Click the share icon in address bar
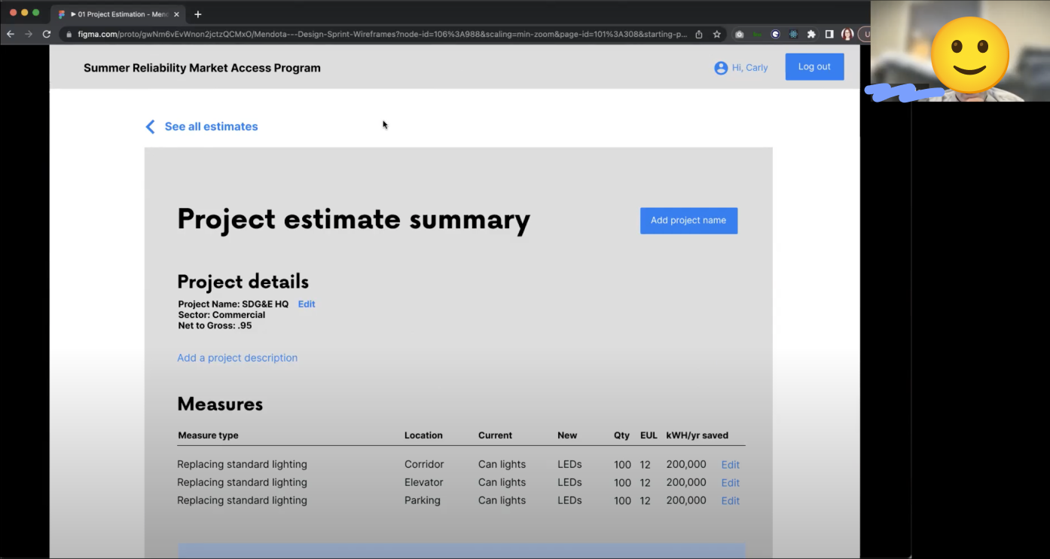This screenshot has width=1050, height=559. click(699, 34)
